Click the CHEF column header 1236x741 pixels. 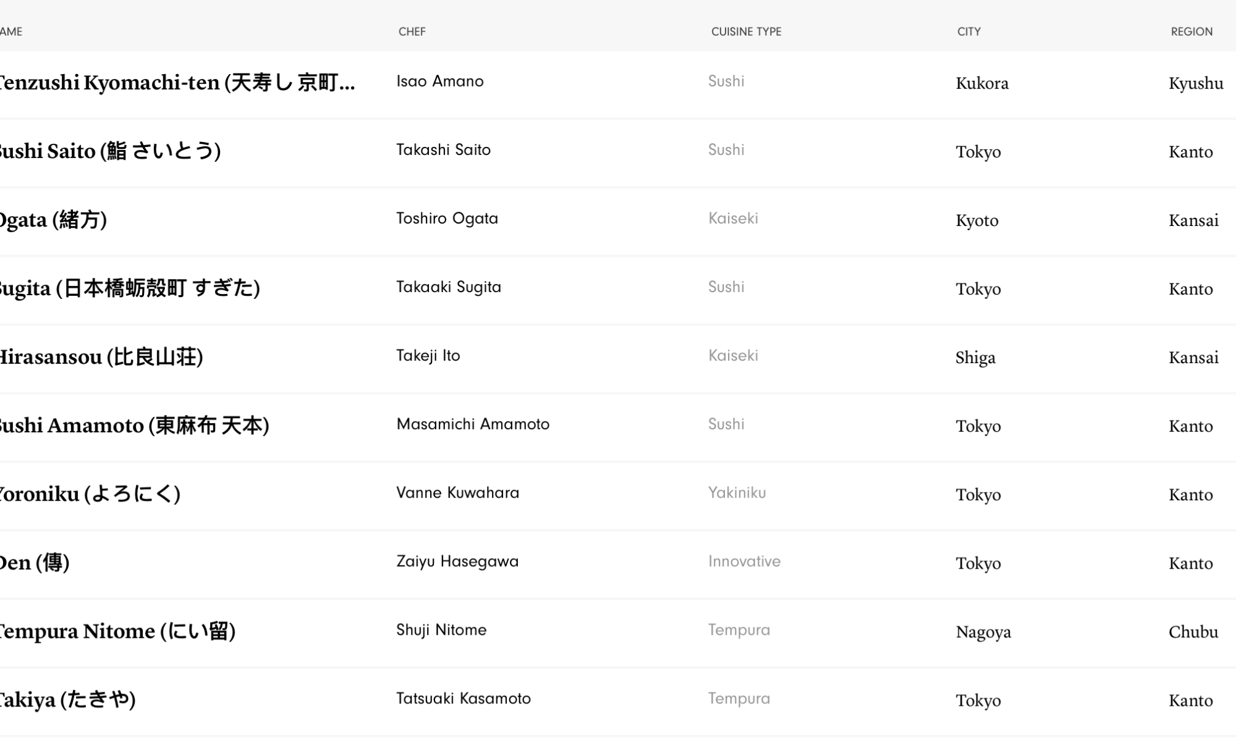click(412, 31)
